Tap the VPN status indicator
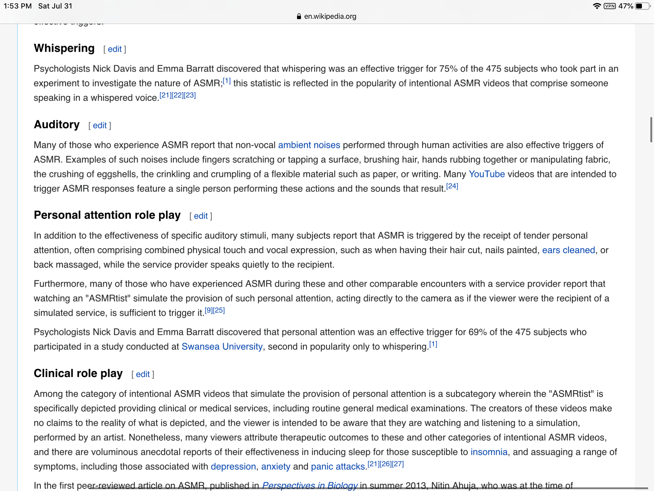Screen dimensions: 654x491 point(609,6)
